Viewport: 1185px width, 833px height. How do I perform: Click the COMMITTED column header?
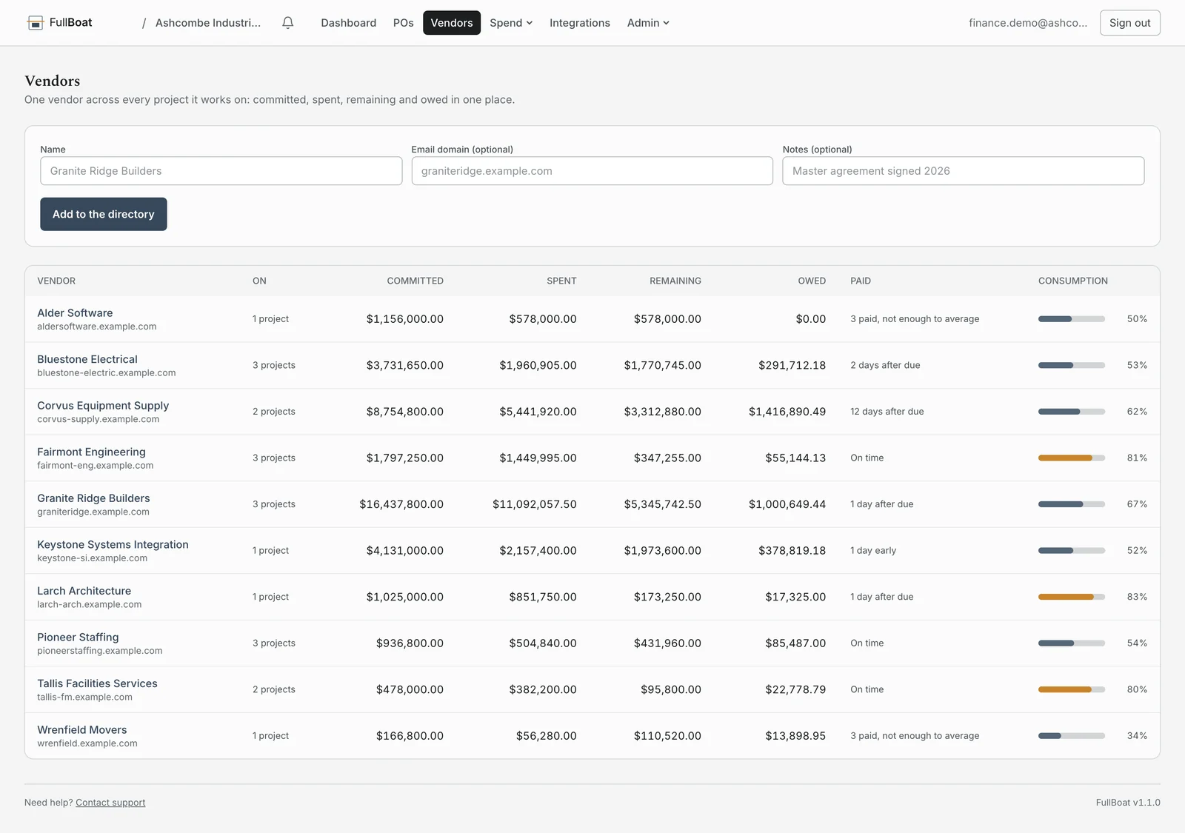(415, 281)
